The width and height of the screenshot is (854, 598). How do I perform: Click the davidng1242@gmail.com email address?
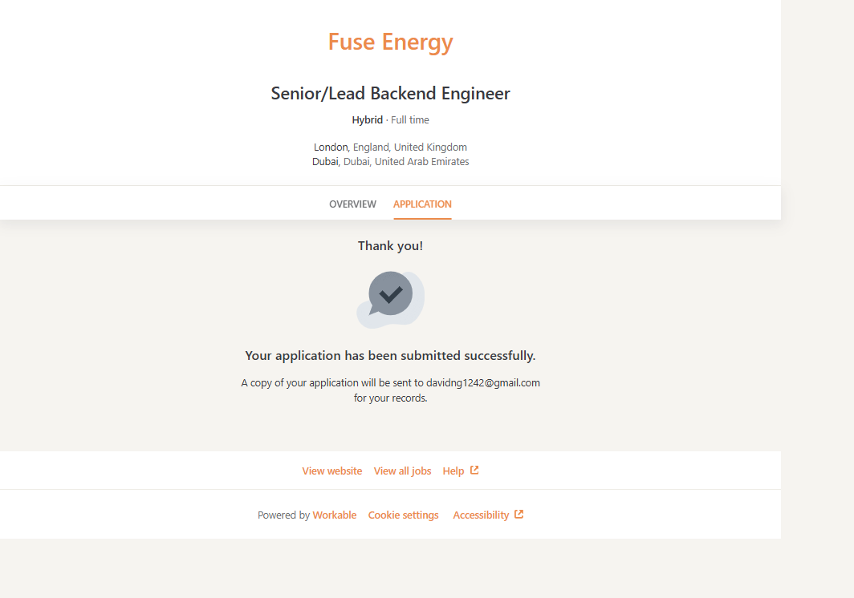pyautogui.click(x=482, y=383)
